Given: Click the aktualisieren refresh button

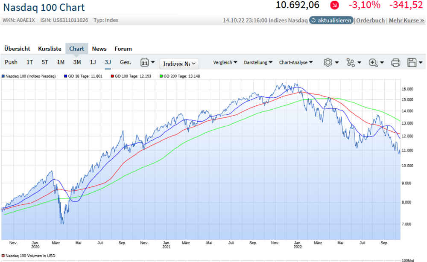Looking at the screenshot, I should pyautogui.click(x=331, y=20).
